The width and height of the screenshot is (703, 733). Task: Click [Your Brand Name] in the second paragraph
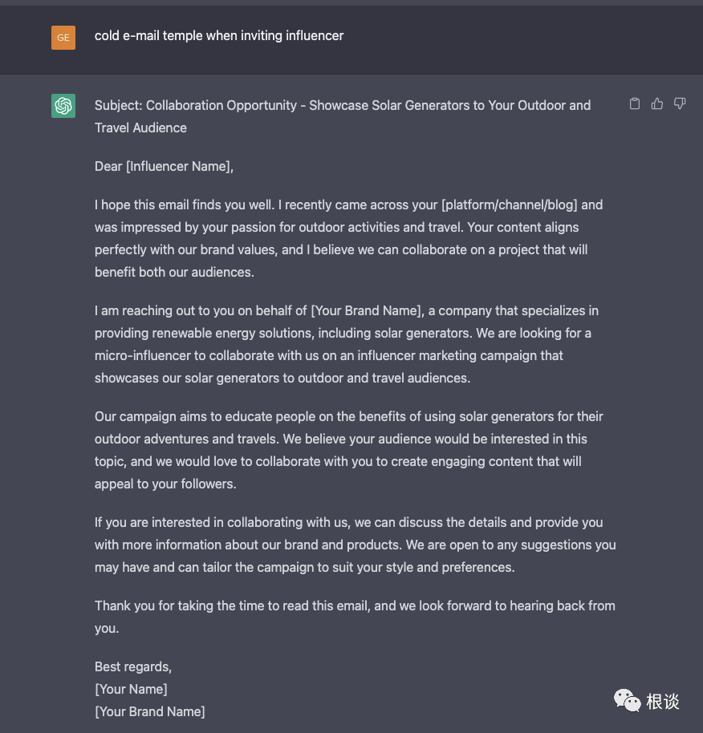(366, 311)
